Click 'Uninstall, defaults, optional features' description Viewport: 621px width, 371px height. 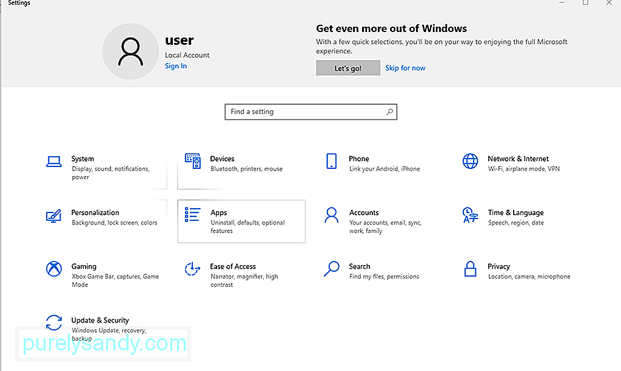[x=247, y=227]
